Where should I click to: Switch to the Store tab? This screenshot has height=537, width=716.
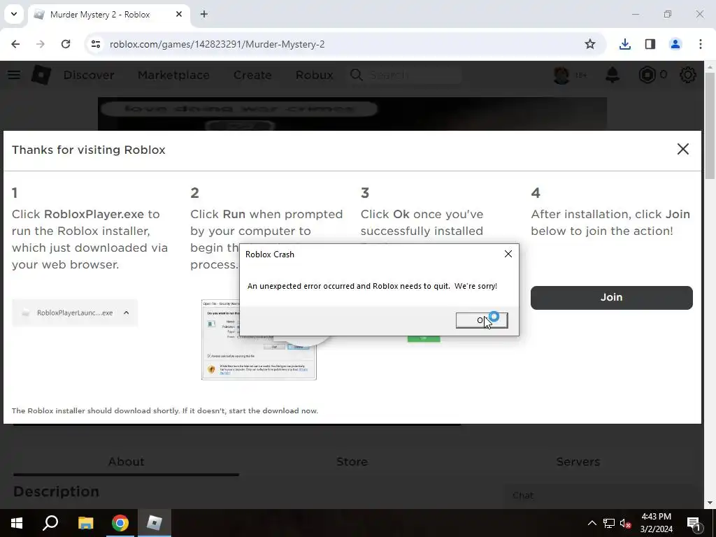[352, 461]
